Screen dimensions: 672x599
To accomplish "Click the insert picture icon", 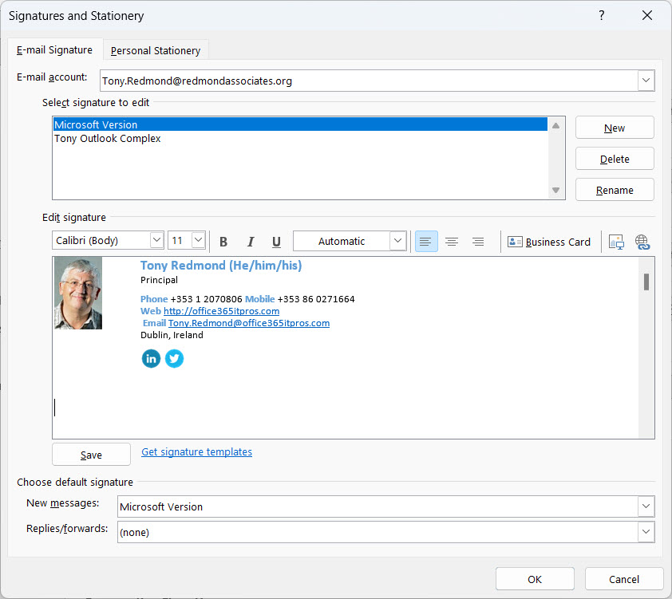I will 615,242.
